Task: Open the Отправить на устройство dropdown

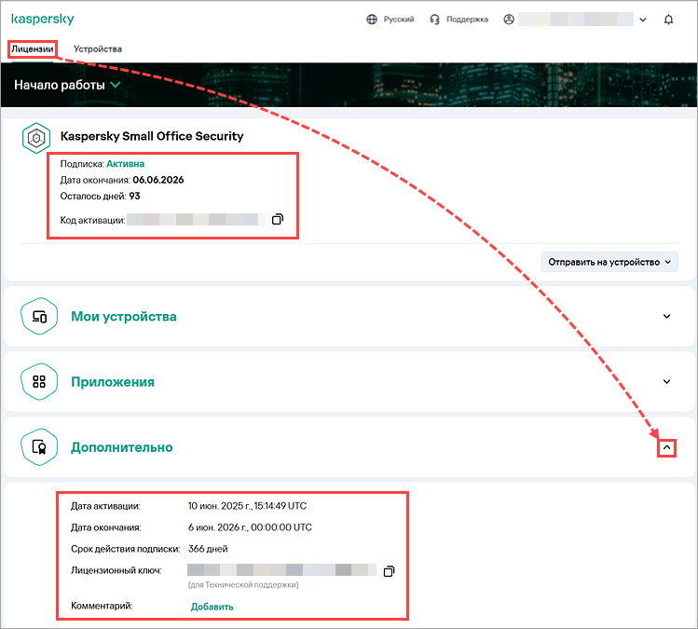Action: (609, 262)
